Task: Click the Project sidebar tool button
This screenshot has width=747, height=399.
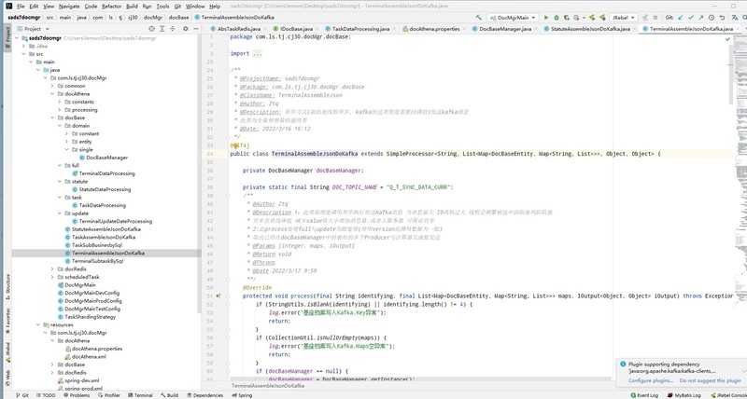Action: 7,38
